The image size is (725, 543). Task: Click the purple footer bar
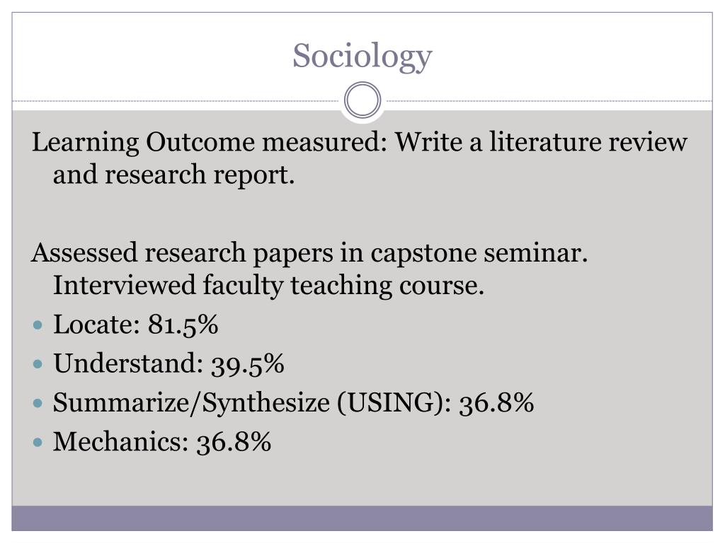coord(362,518)
